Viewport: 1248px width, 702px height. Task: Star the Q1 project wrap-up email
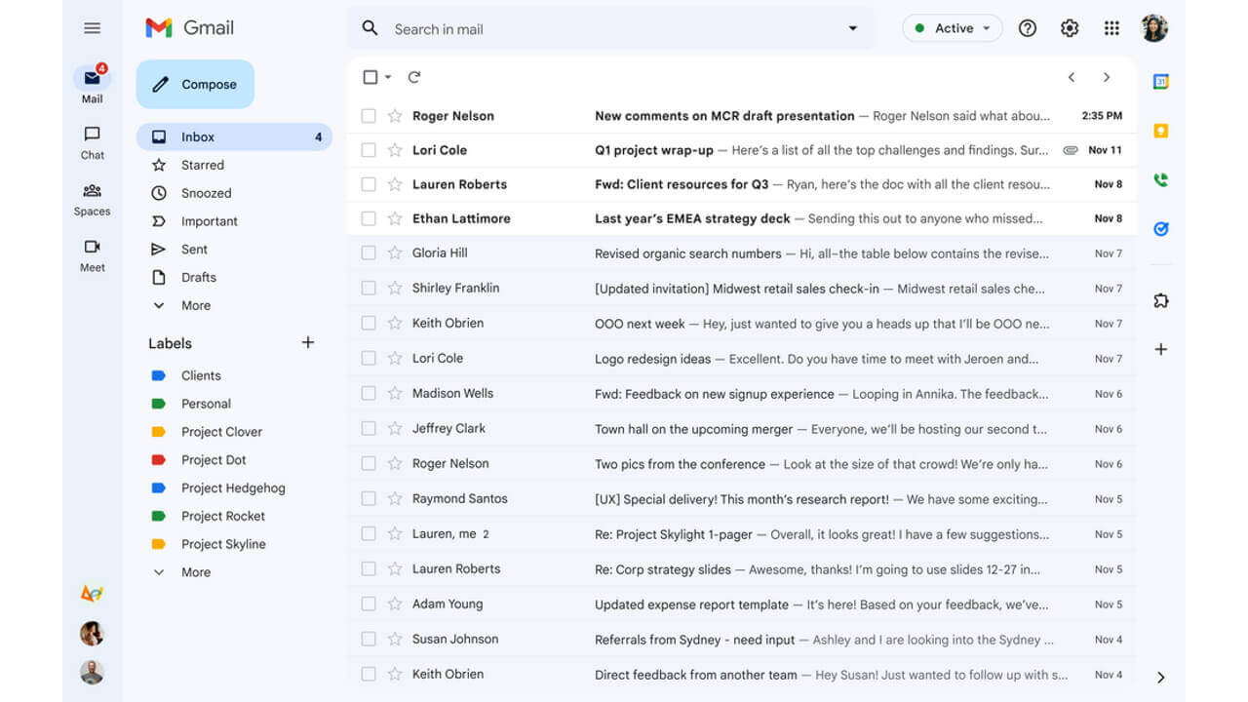tap(393, 150)
